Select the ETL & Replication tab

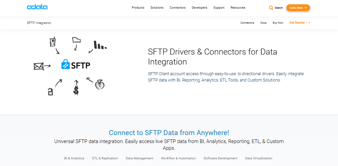pos(105,158)
